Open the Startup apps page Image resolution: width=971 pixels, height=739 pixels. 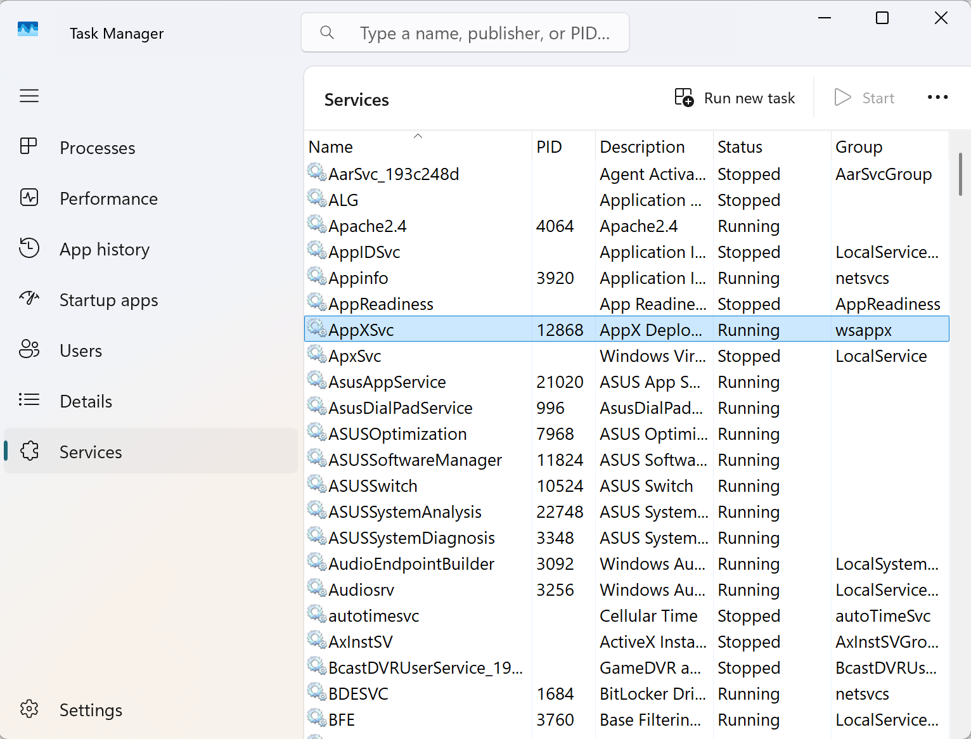click(x=151, y=300)
